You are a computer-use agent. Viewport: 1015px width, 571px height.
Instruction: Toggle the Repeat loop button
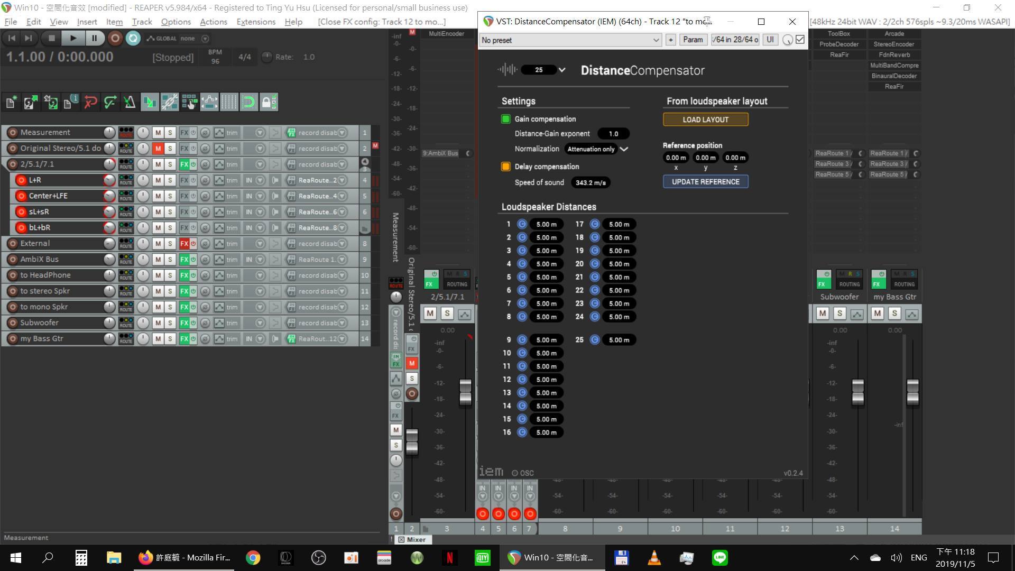[x=133, y=38]
